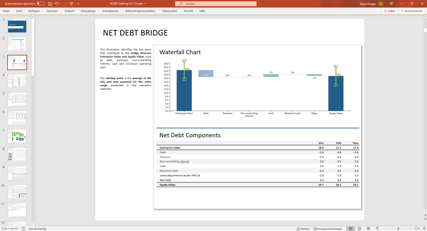Switch to Normal view icon
Viewport: 427px width, 231px height.
(351, 229)
